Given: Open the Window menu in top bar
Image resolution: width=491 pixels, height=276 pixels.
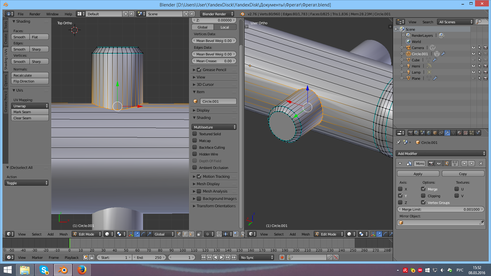Looking at the screenshot, I should pyautogui.click(x=52, y=14).
